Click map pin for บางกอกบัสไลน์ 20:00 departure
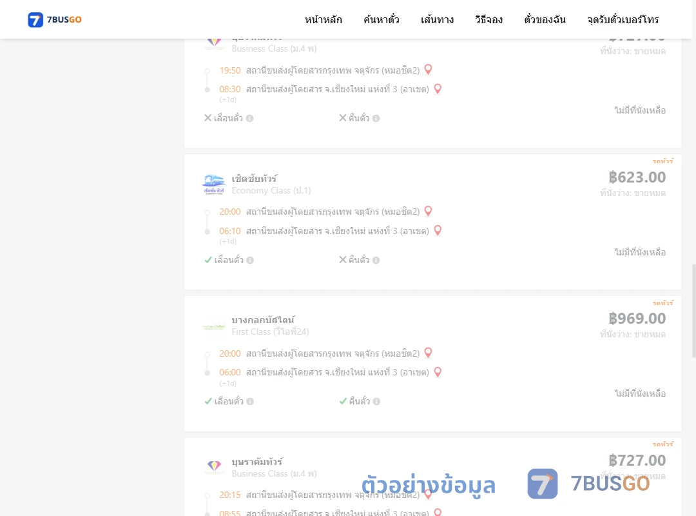The height and width of the screenshot is (516, 696). click(x=428, y=353)
